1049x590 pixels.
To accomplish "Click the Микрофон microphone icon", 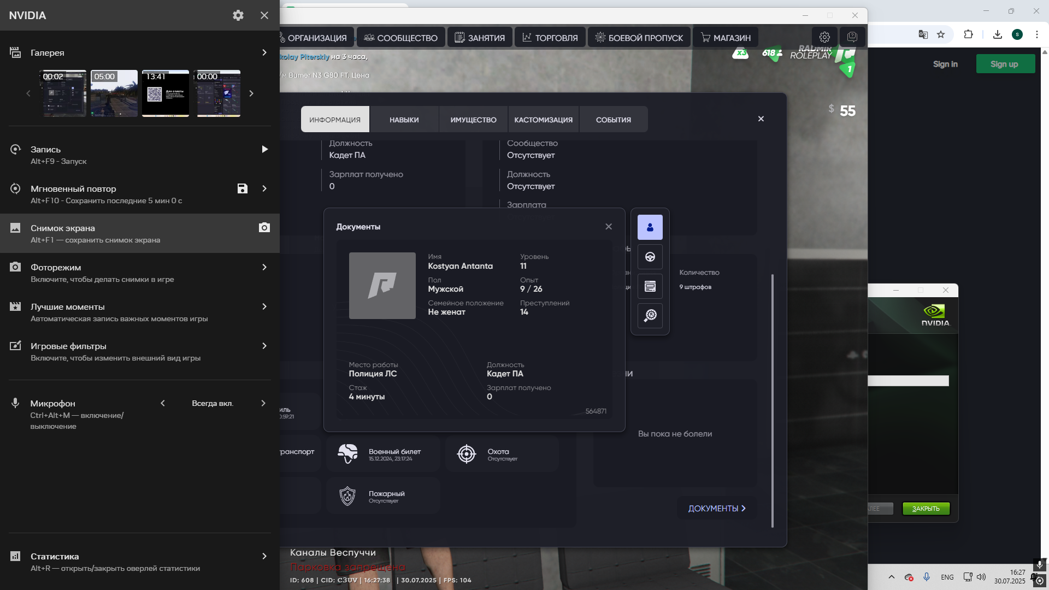I will pyautogui.click(x=15, y=403).
